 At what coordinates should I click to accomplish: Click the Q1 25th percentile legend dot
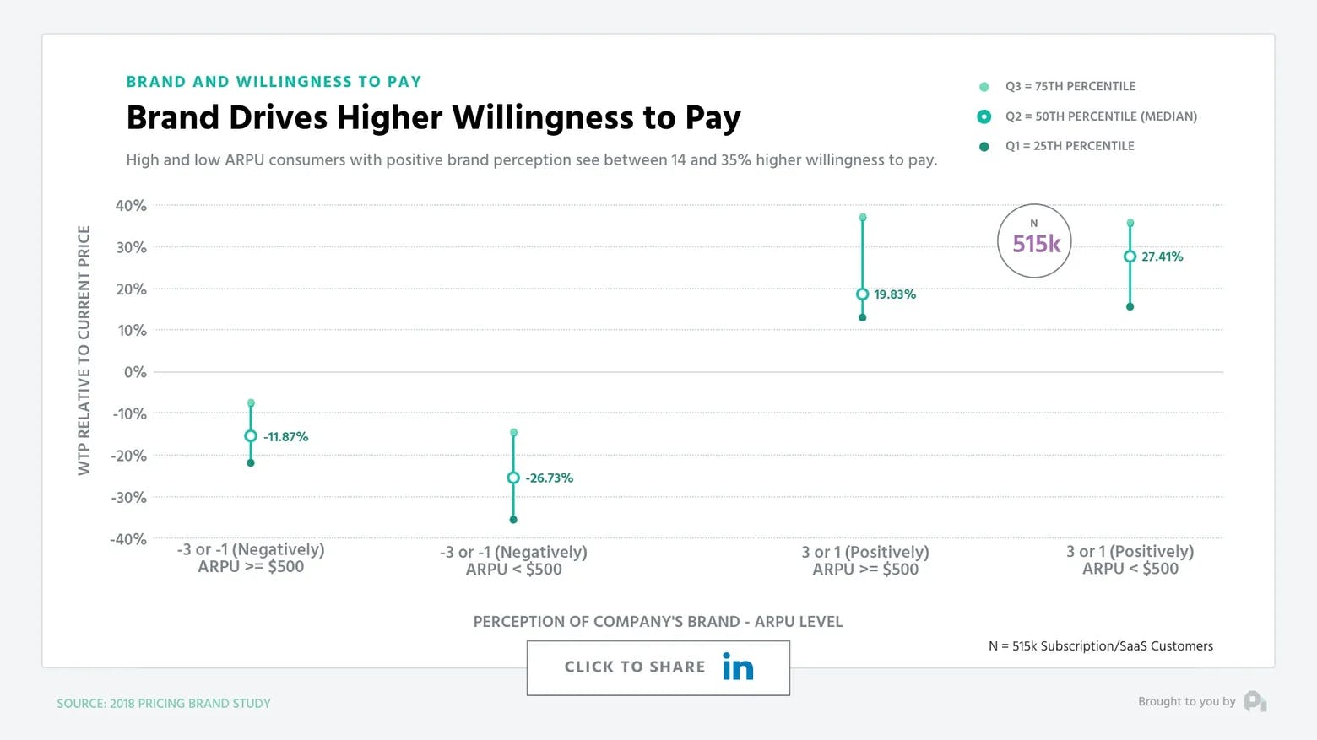[982, 145]
